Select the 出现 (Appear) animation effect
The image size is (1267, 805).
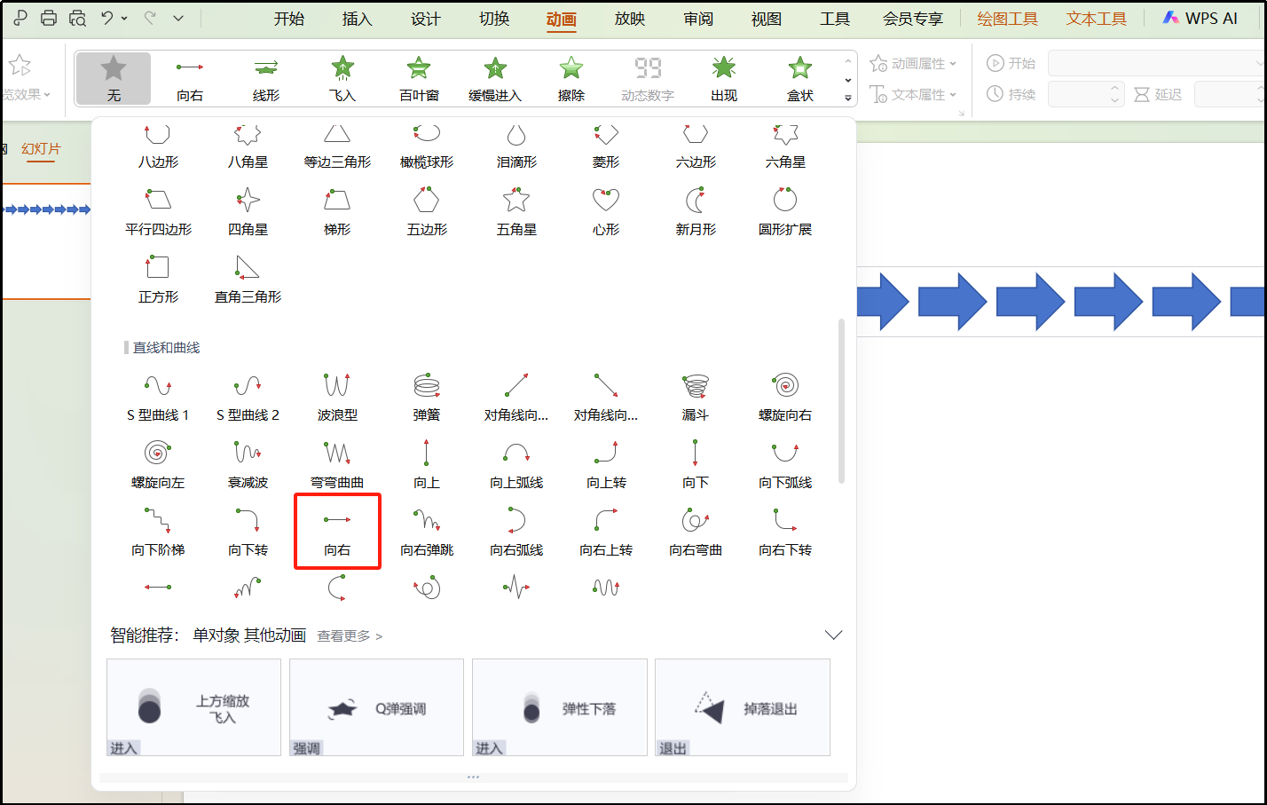click(723, 77)
